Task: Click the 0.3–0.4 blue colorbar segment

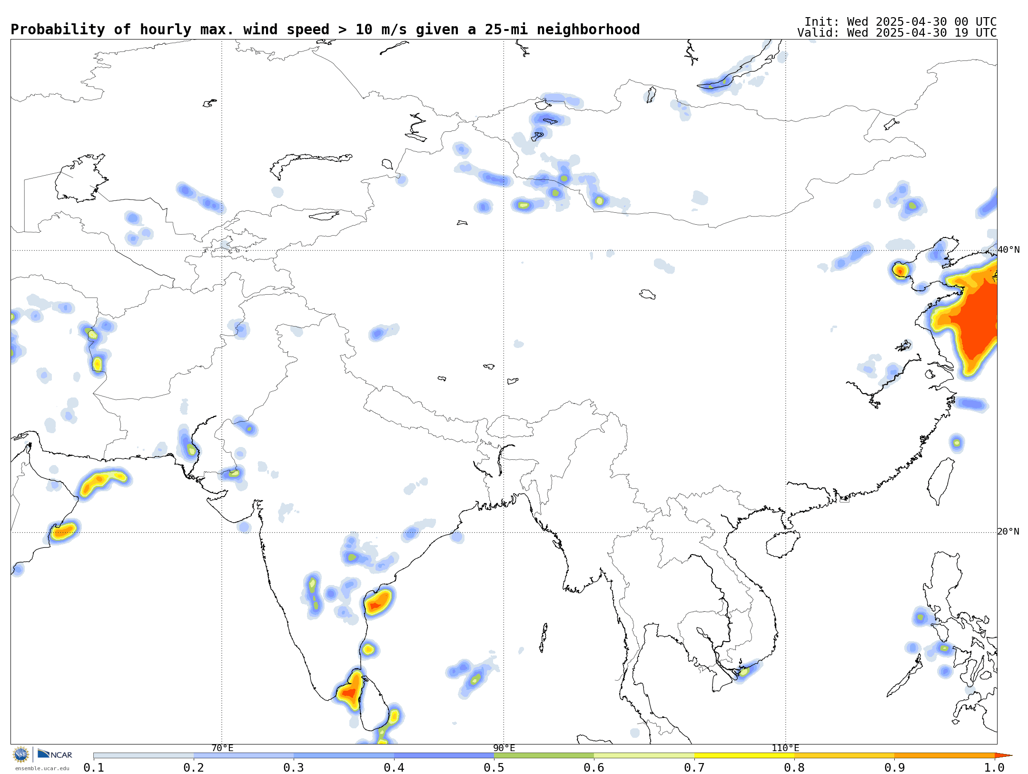Action: point(344,755)
